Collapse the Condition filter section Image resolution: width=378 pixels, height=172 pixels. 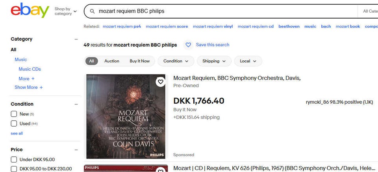coord(76,104)
